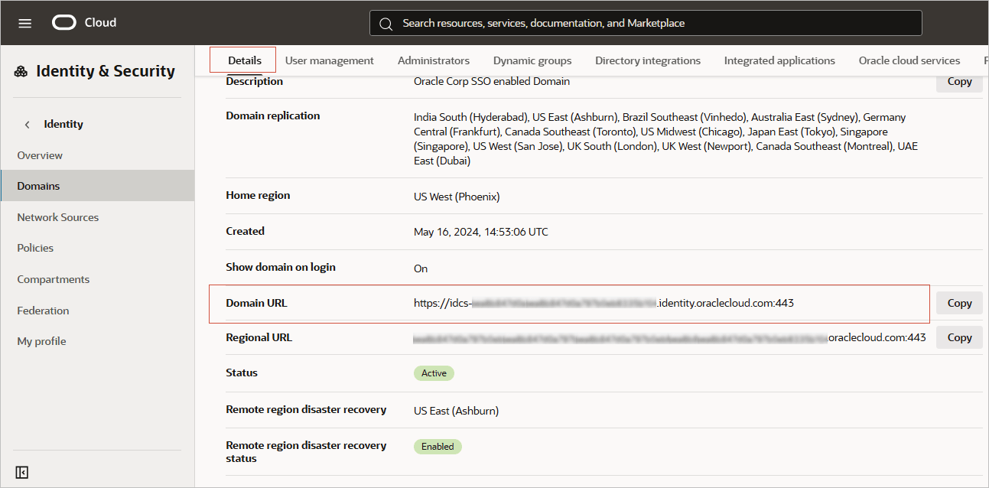
Task: Open Compartments in the sidebar
Action: pos(53,279)
